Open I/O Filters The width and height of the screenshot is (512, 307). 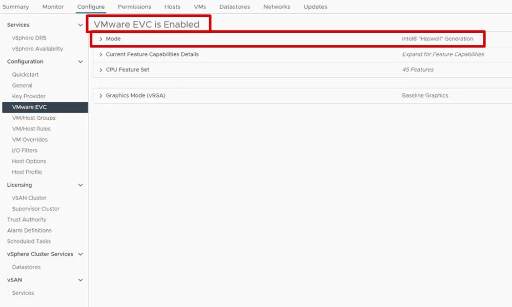[25, 150]
